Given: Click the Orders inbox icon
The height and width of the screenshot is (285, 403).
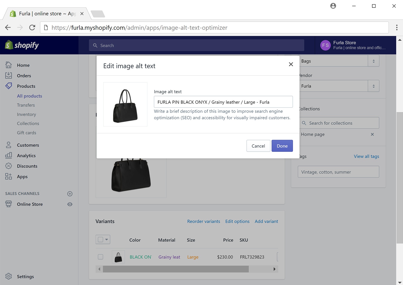Looking at the screenshot, I should click(9, 75).
